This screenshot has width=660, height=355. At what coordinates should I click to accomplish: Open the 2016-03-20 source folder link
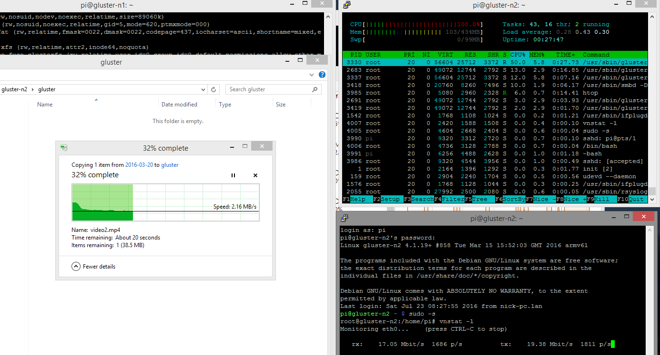[x=139, y=165]
